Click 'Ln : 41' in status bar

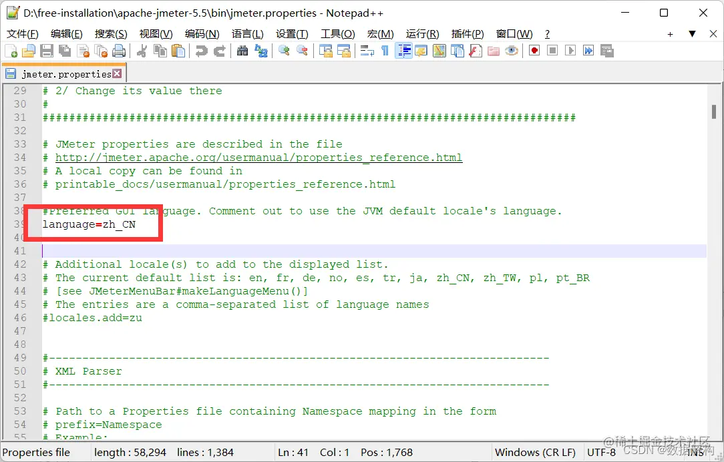point(293,452)
